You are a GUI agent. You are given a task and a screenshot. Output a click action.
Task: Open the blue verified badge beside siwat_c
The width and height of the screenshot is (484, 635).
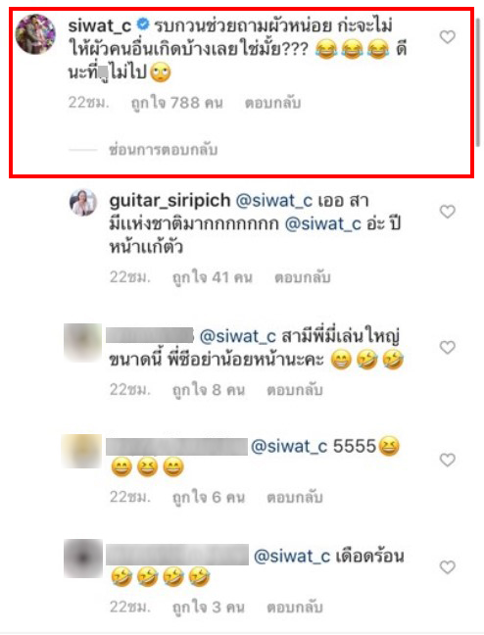pyautogui.click(x=143, y=25)
